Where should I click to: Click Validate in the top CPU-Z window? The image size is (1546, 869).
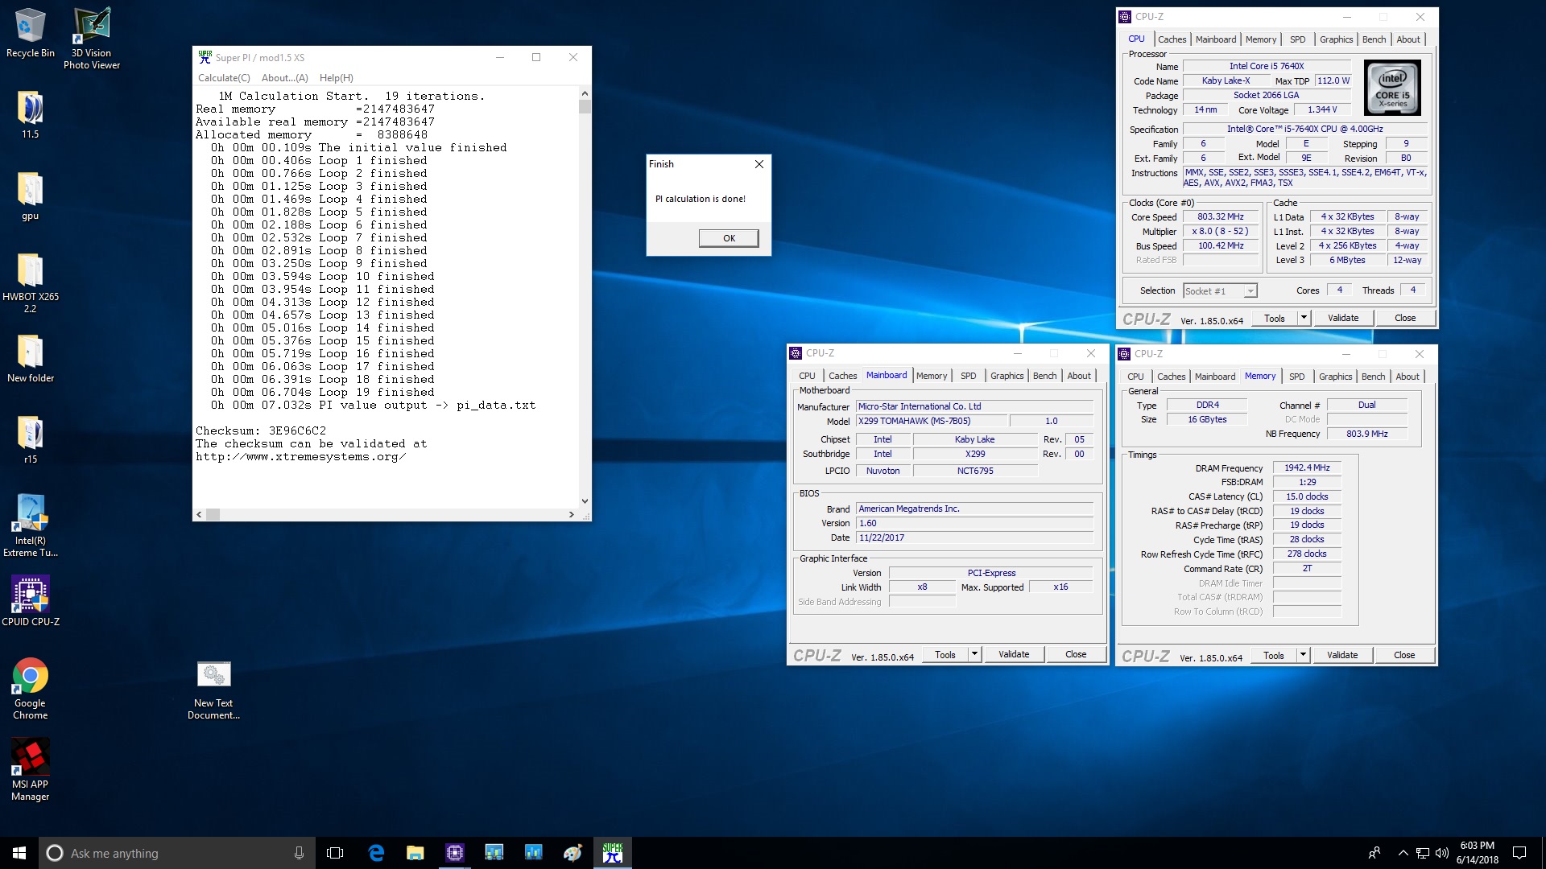[x=1343, y=318]
